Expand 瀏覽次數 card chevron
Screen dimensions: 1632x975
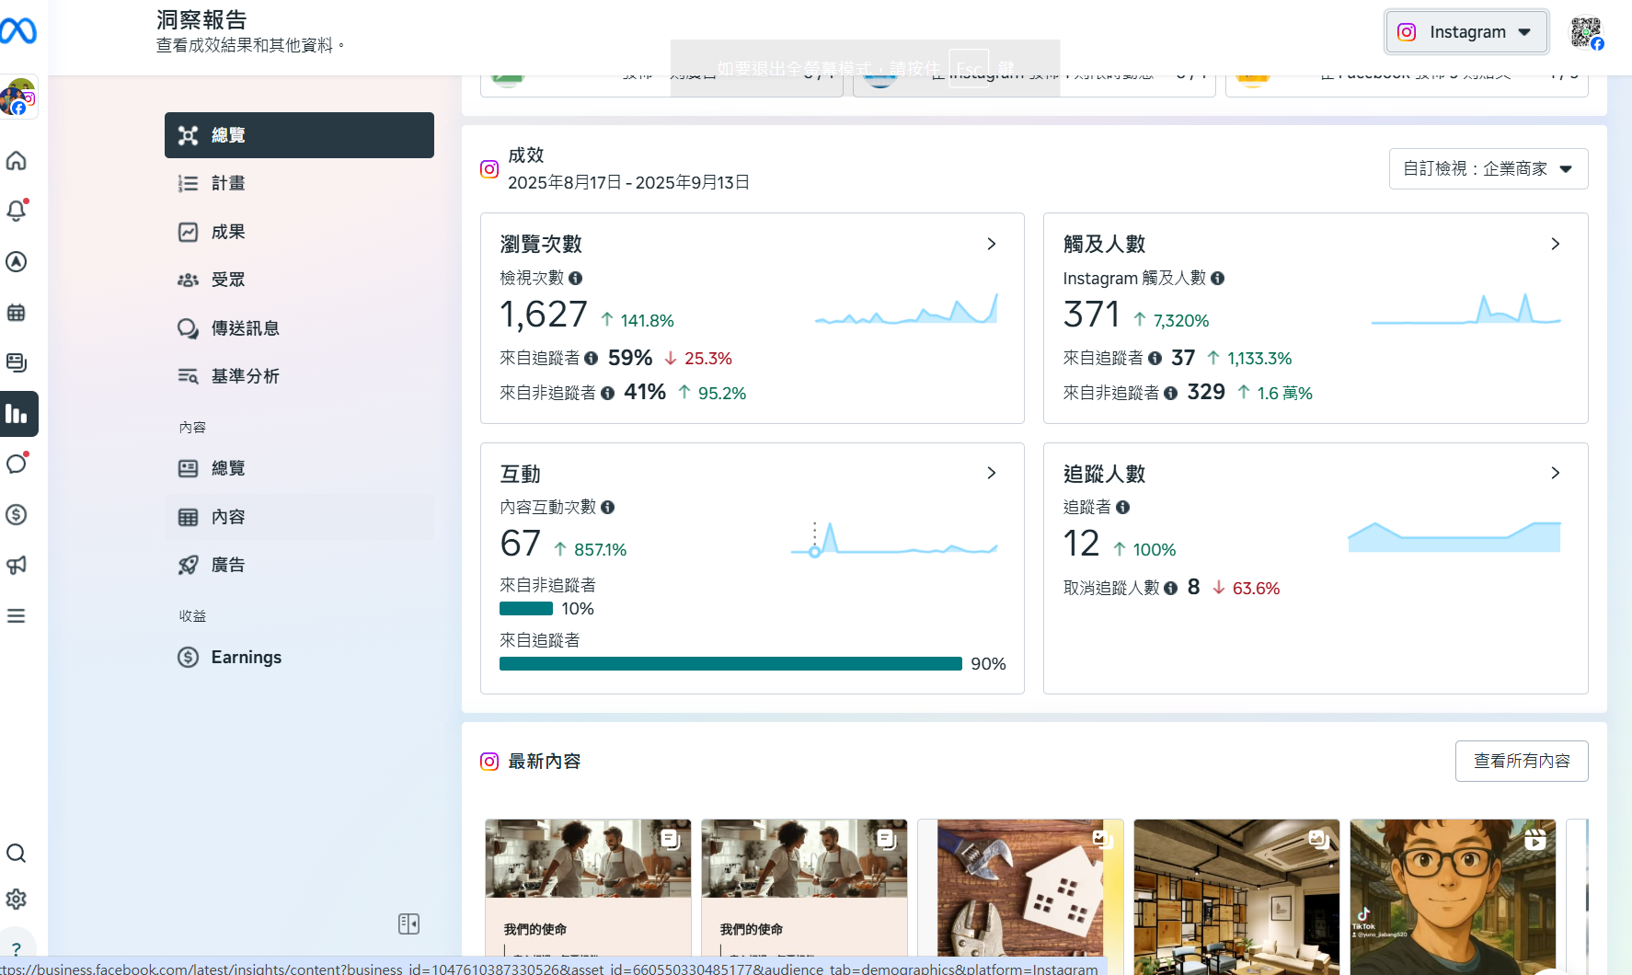click(x=991, y=244)
